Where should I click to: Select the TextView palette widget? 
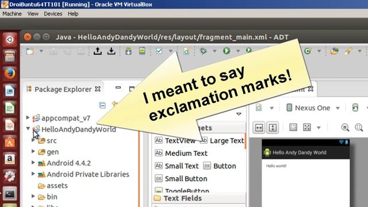[175, 140]
